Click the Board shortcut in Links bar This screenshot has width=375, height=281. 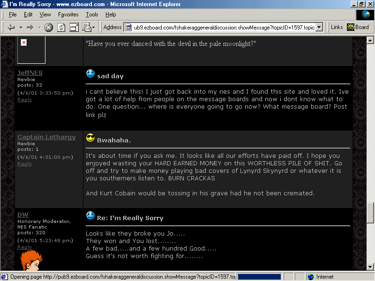358,27
